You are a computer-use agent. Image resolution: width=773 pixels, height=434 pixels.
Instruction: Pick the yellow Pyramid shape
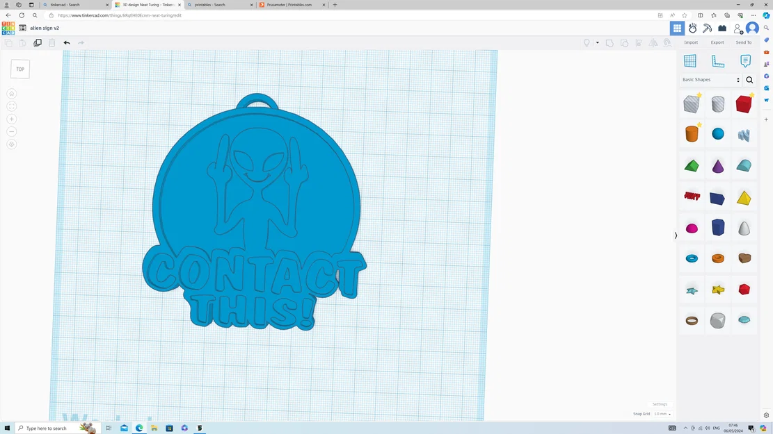(x=744, y=198)
